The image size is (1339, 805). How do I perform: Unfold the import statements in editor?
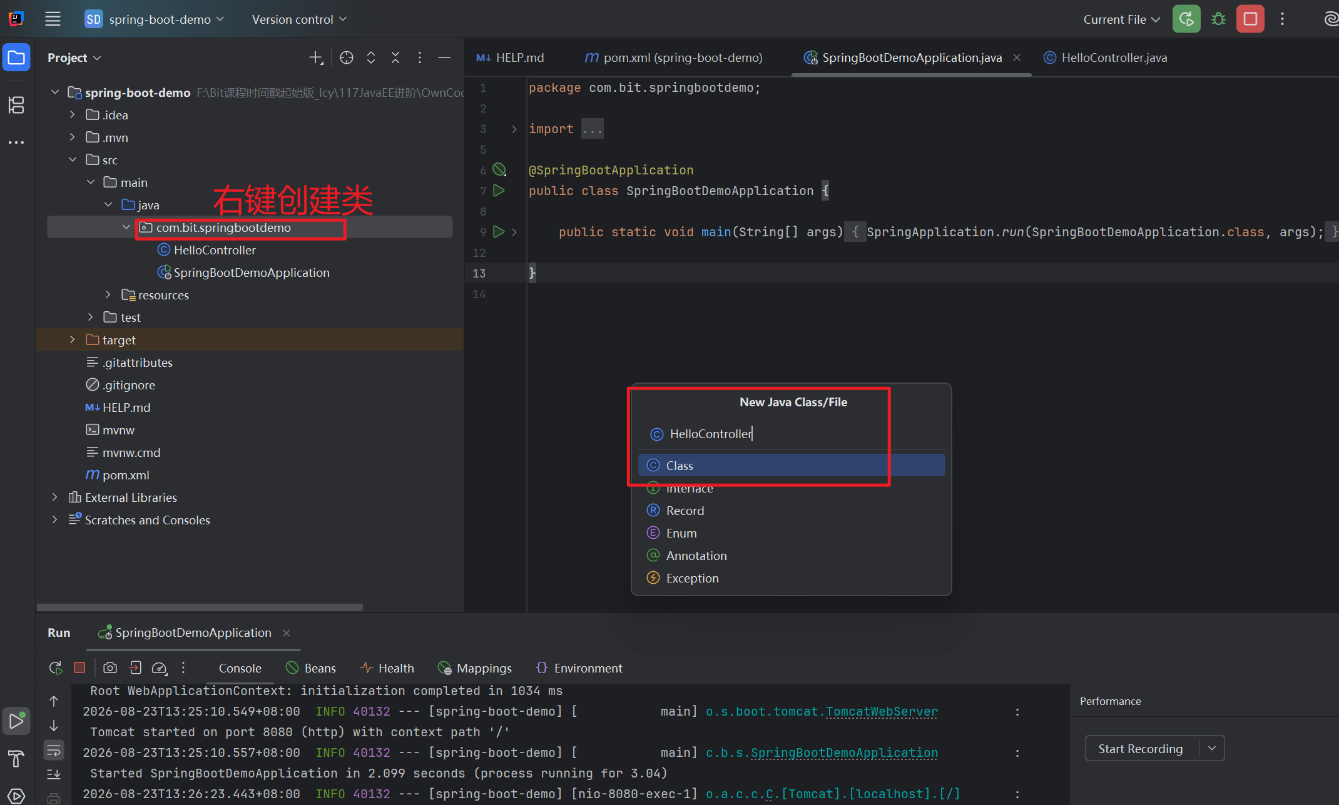(x=514, y=129)
